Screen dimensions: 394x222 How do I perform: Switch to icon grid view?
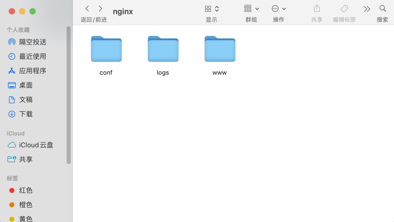point(208,9)
